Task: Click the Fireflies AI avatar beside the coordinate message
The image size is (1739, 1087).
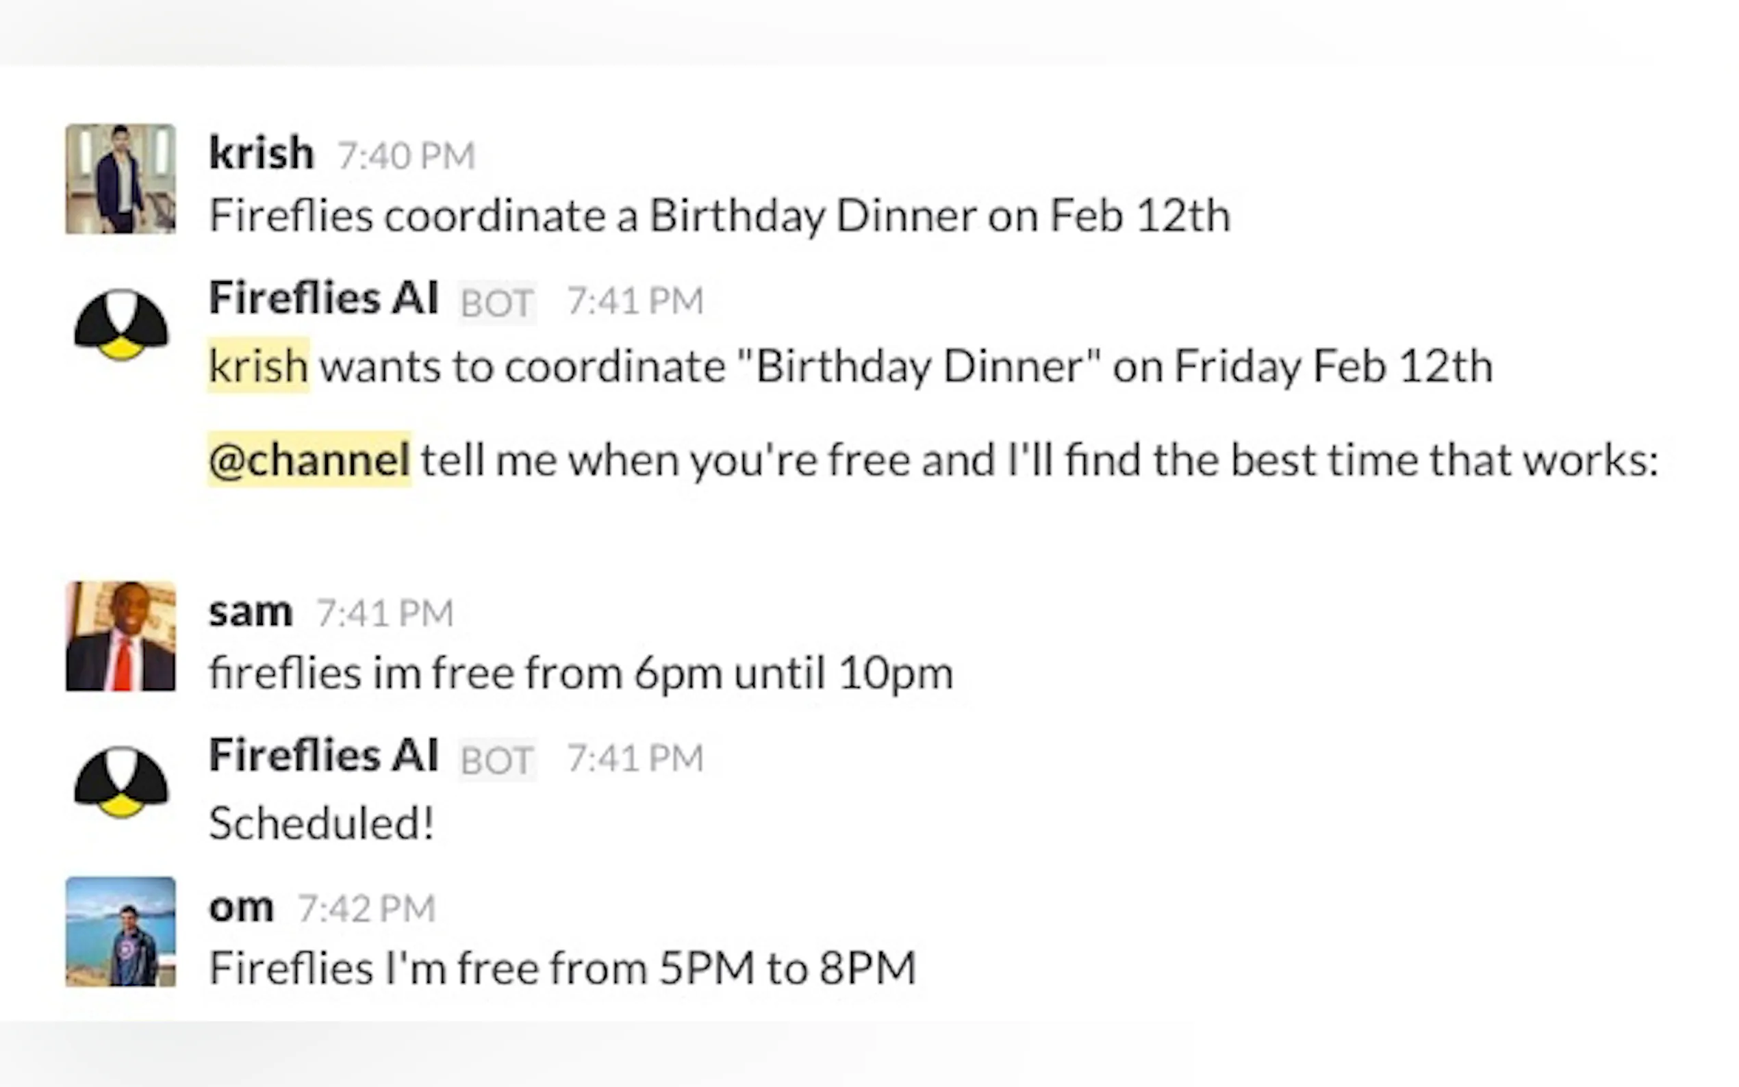Action: pyautogui.click(x=120, y=324)
